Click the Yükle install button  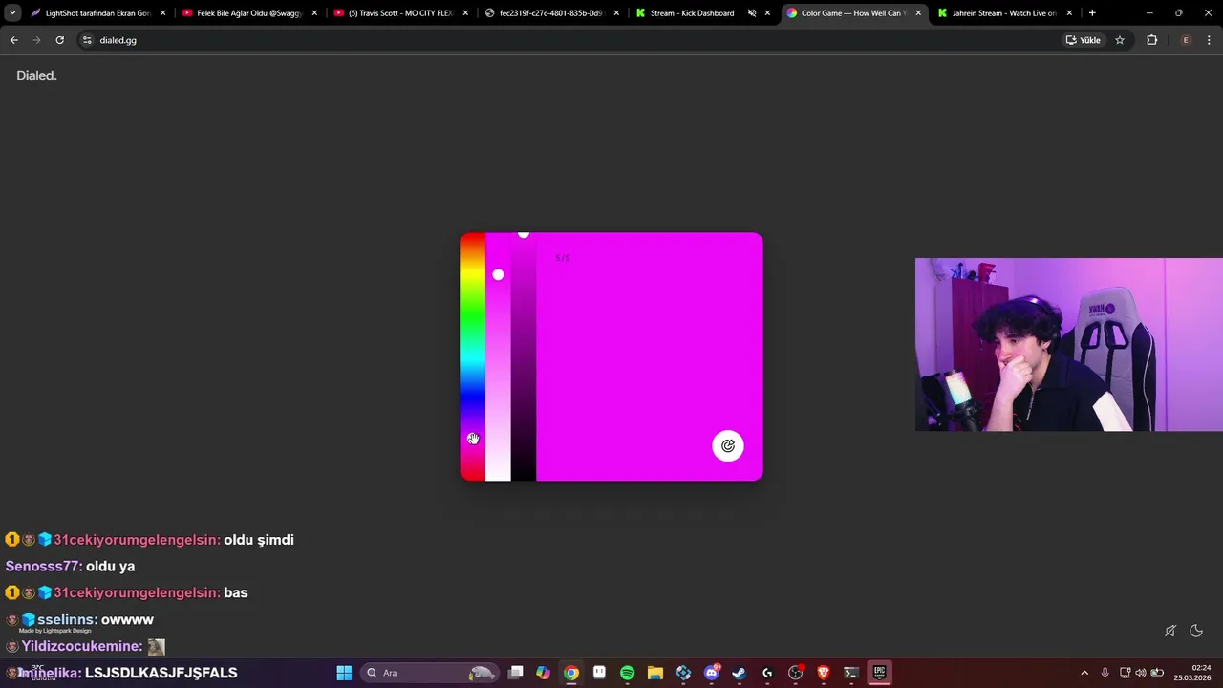(x=1084, y=40)
